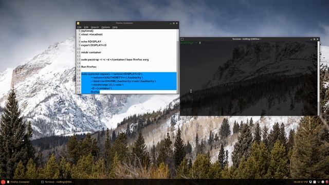The image size is (329, 185).
Task: Close the Terminal window
Action: coord(318,39)
